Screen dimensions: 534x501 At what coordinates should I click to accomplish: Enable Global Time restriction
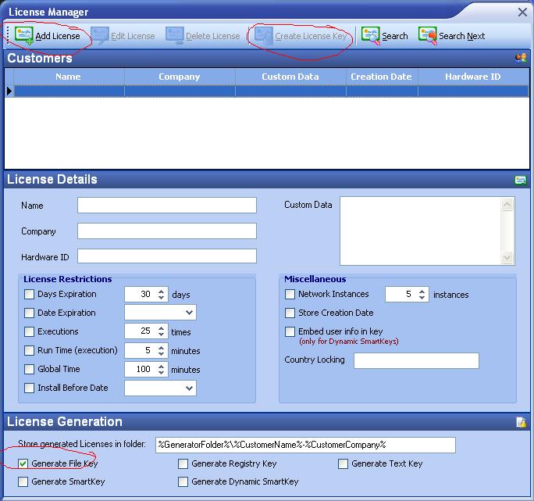[x=30, y=369]
